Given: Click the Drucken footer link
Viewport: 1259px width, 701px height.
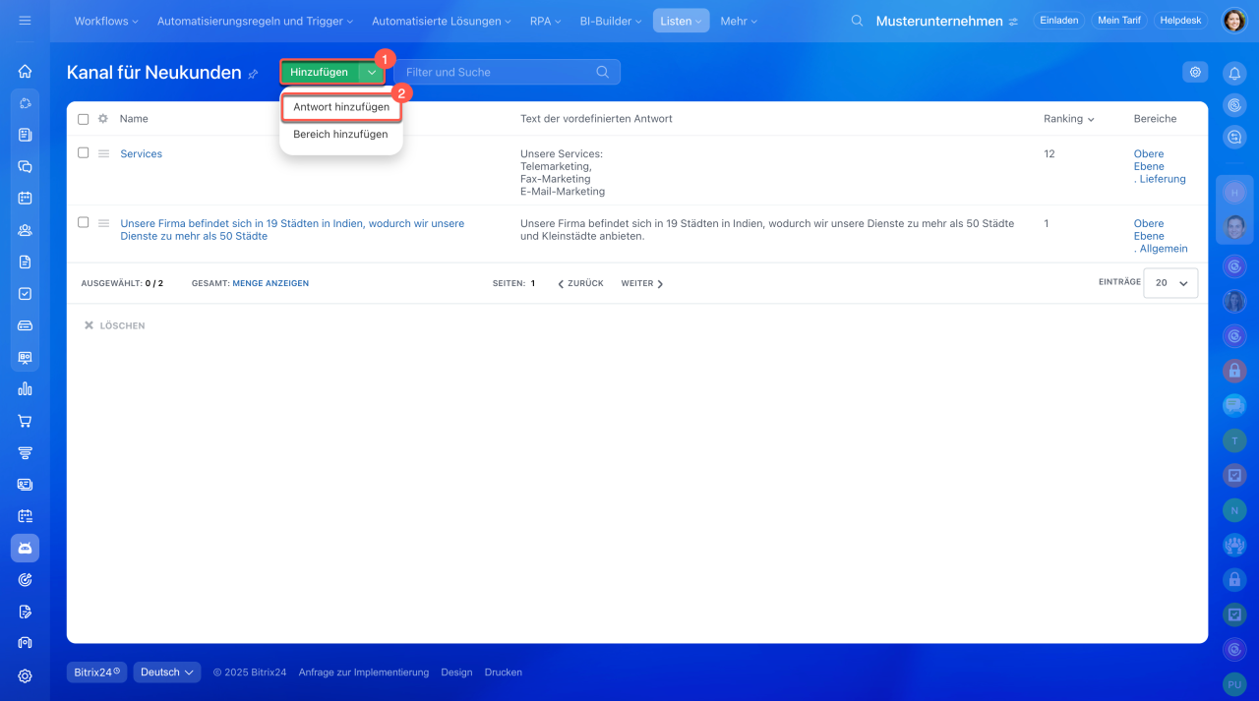Looking at the screenshot, I should click(504, 672).
